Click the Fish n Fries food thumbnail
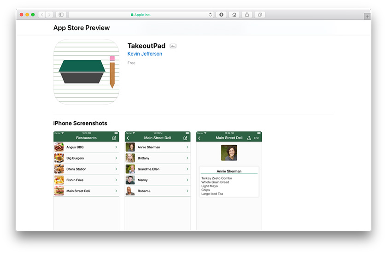 59,180
